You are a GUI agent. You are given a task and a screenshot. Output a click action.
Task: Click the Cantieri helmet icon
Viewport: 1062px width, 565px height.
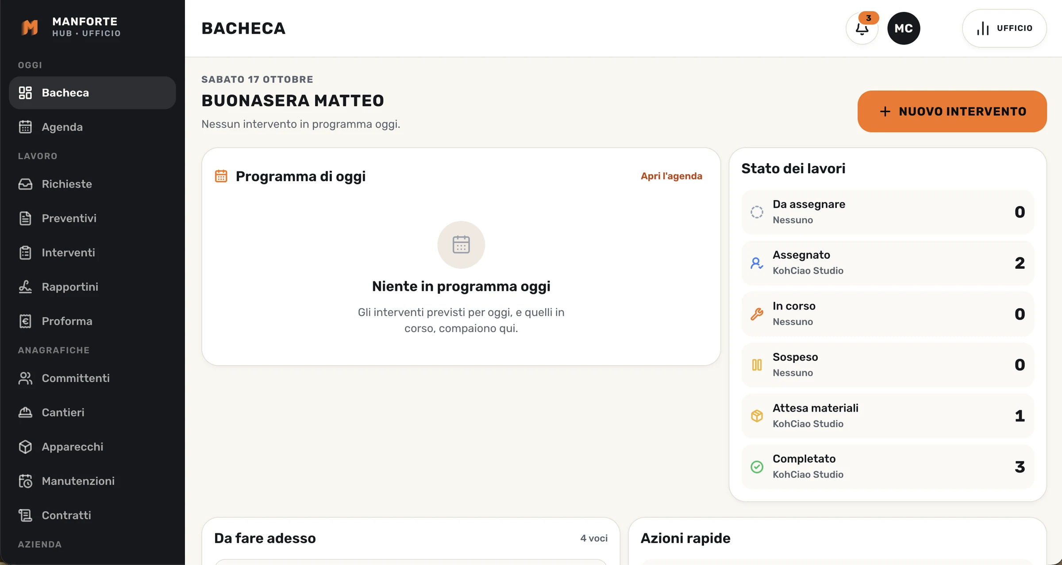[x=25, y=412]
